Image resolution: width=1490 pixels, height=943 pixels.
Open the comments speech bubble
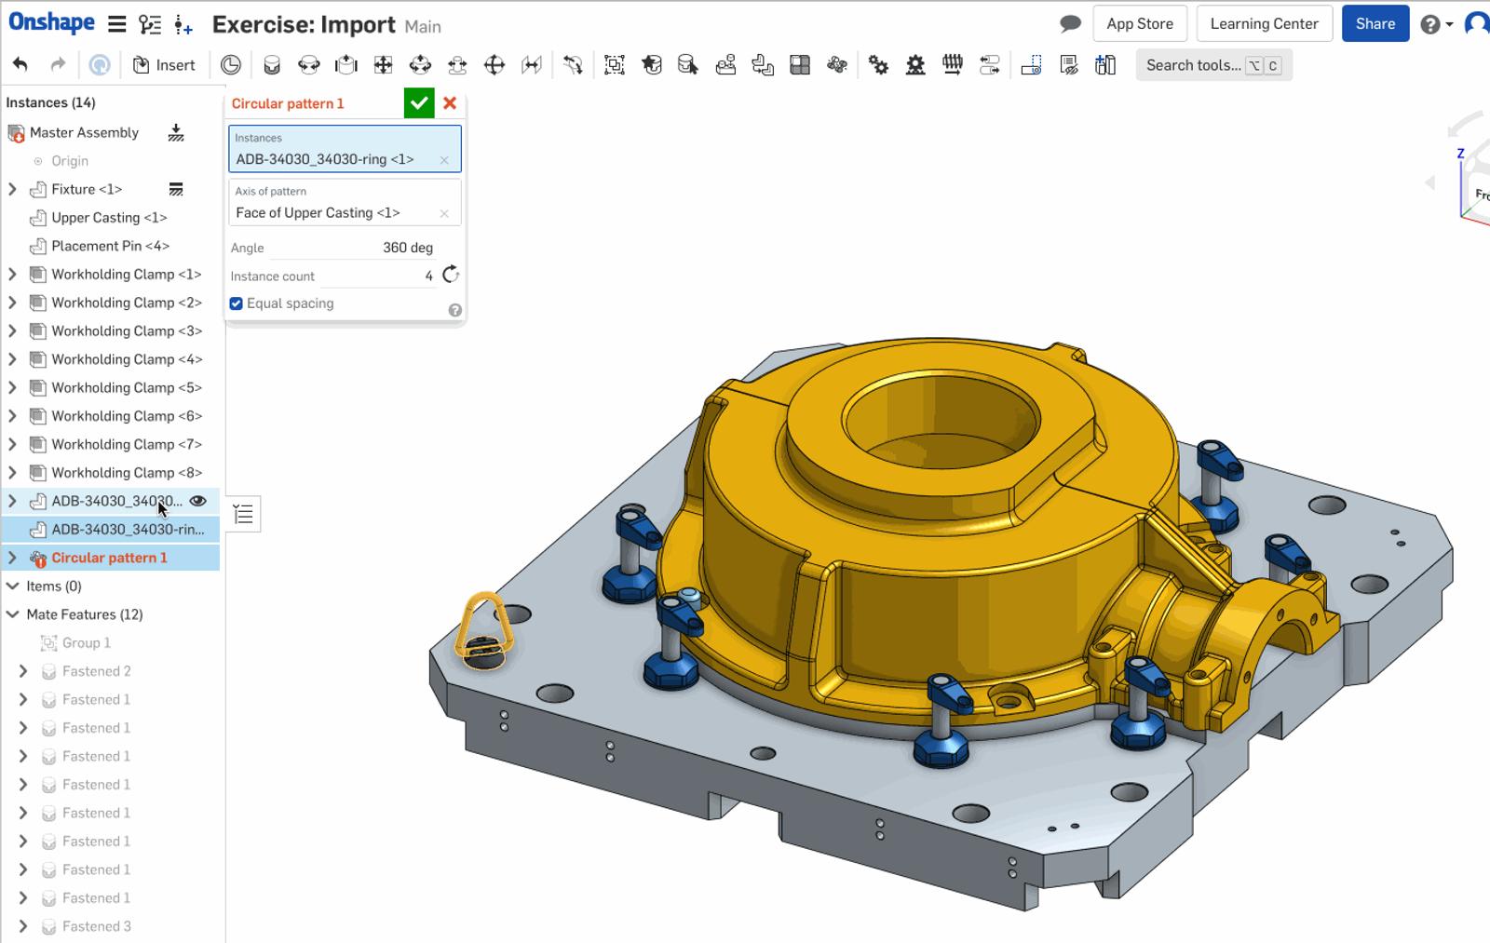point(1070,24)
